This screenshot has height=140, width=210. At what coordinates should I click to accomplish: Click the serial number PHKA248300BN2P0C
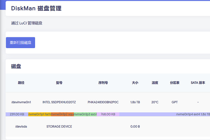pyautogui.click(x=103, y=102)
